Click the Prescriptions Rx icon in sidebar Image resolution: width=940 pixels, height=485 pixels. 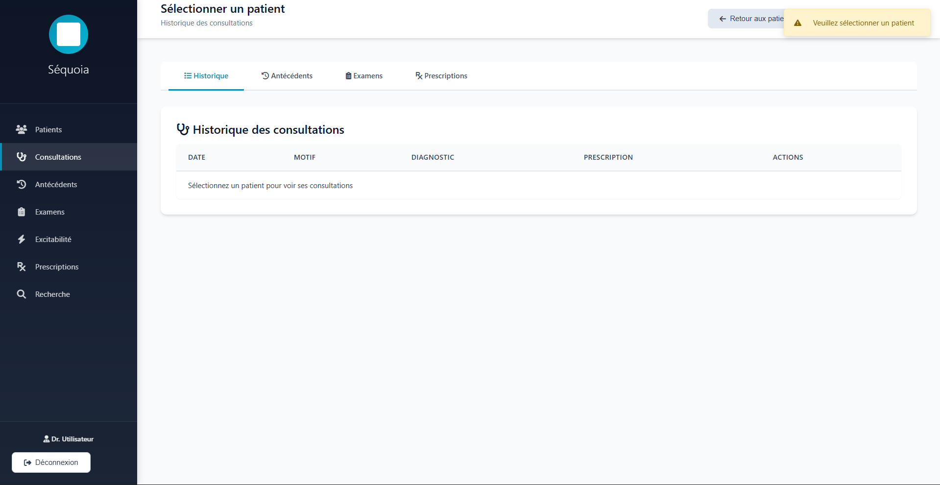(x=22, y=267)
